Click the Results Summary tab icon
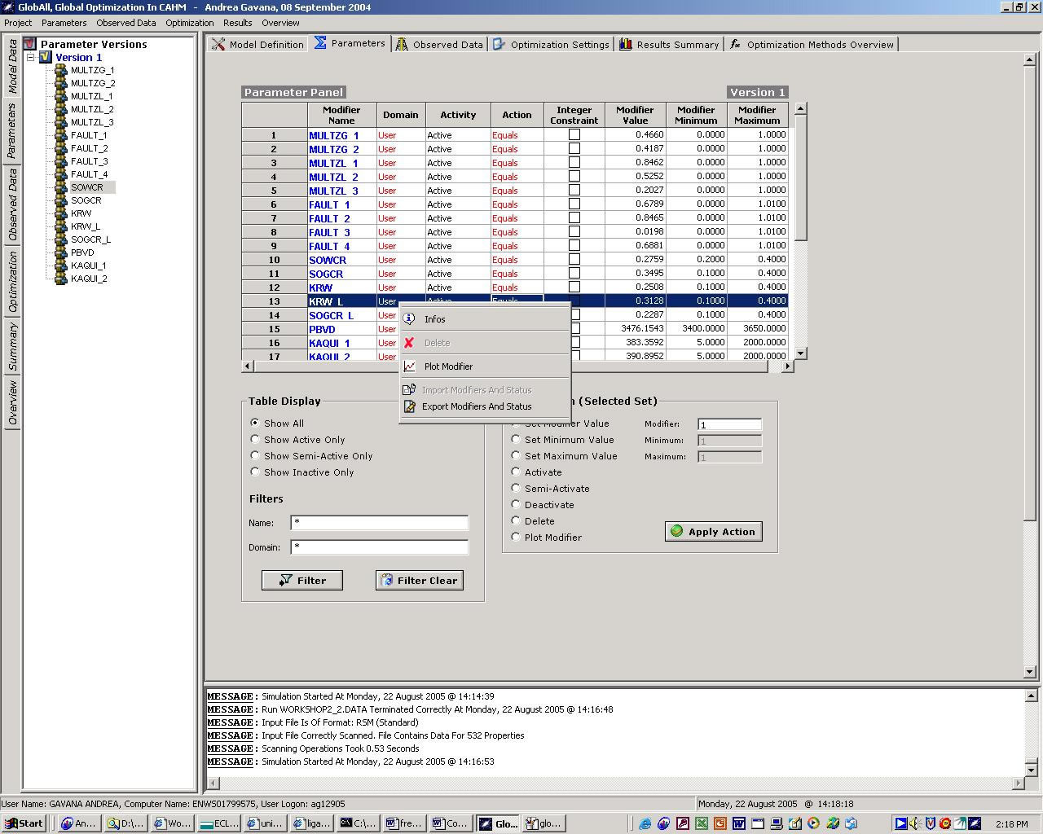 tap(625, 44)
